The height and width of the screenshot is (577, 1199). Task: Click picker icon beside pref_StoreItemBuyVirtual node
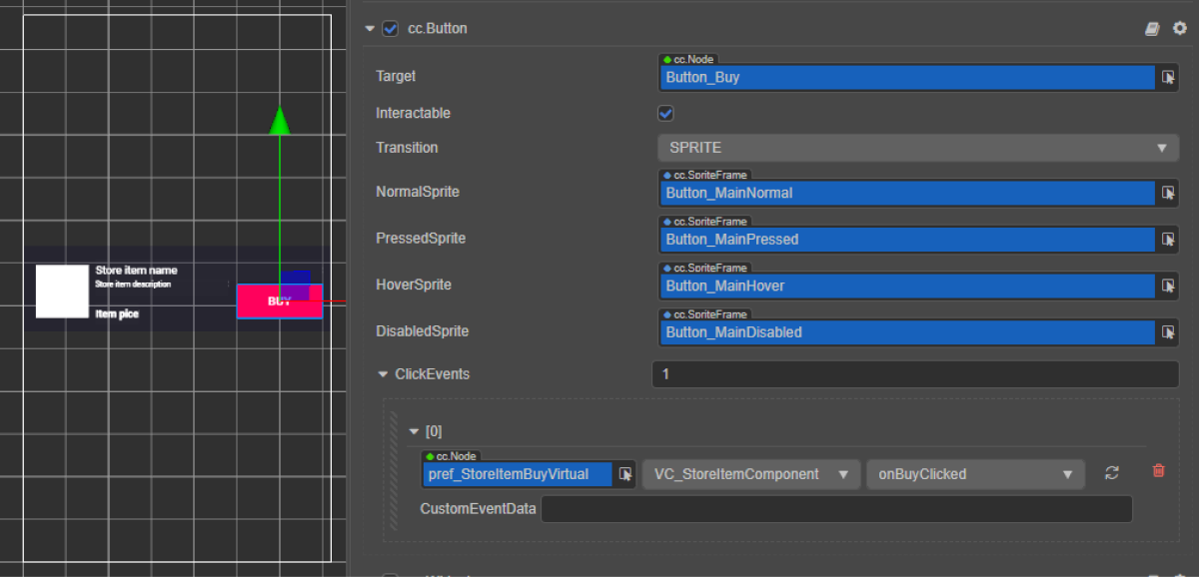[625, 474]
